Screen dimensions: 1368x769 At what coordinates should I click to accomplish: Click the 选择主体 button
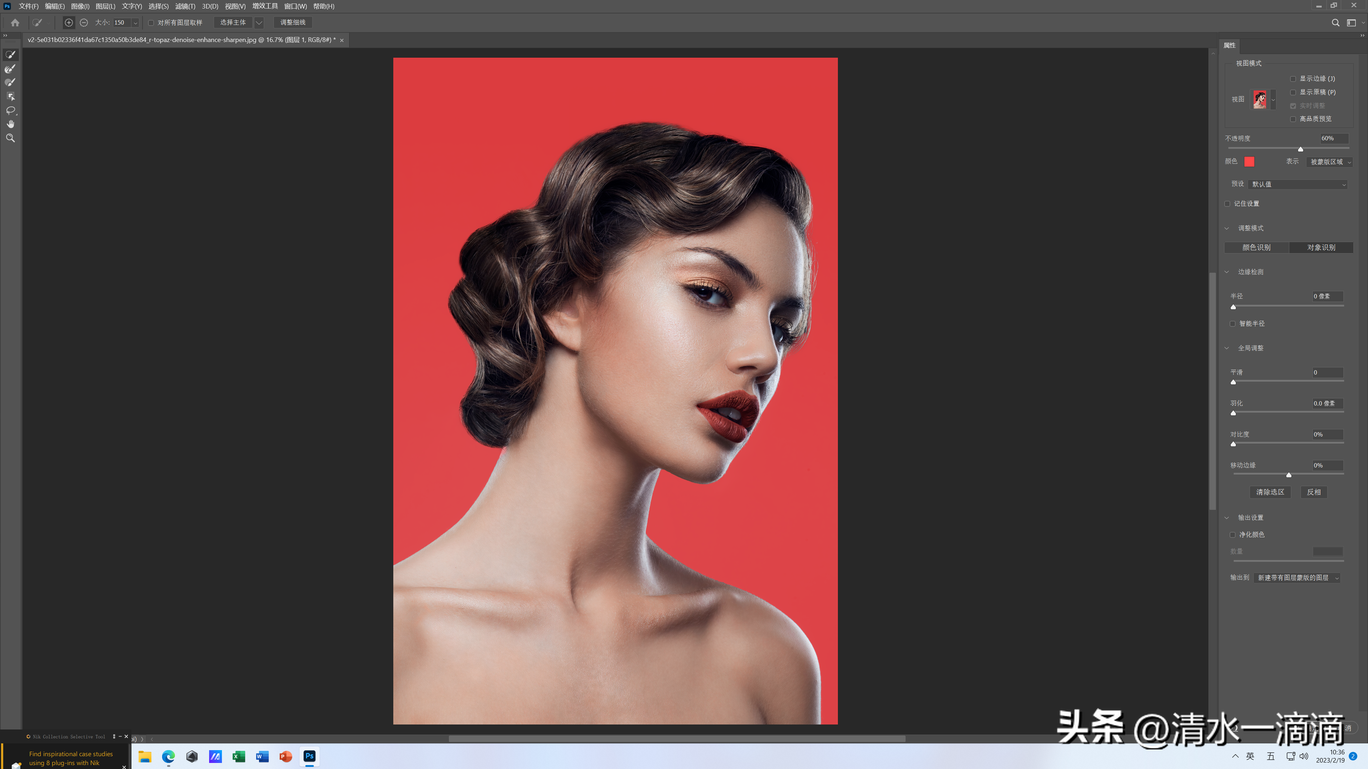point(233,22)
